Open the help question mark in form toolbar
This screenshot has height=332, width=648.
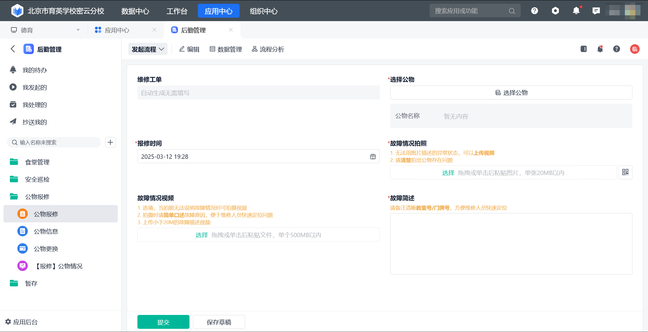(x=616, y=49)
